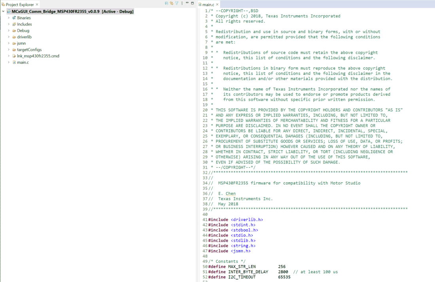This screenshot has width=435, height=282.
Task: Expand the driverlib folder
Action: [x=8, y=37]
